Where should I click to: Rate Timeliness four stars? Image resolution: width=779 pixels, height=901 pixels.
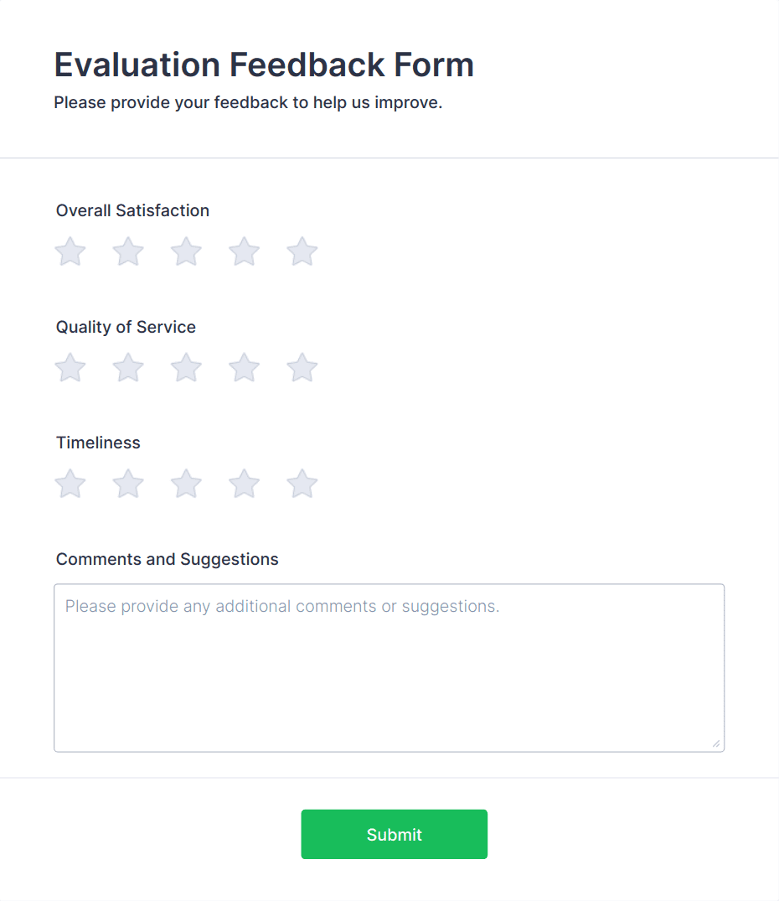(x=244, y=484)
